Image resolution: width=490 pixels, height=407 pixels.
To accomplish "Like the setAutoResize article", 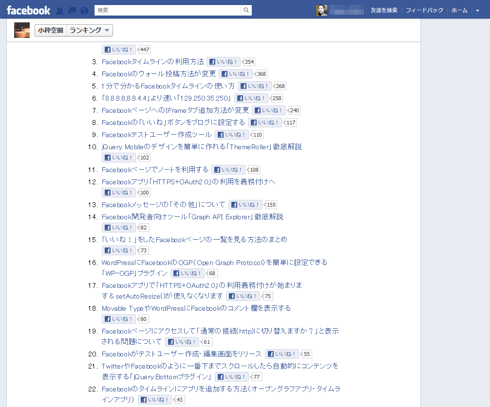I will (x=243, y=296).
